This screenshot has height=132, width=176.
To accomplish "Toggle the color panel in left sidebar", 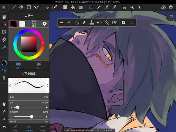I will (4, 63).
